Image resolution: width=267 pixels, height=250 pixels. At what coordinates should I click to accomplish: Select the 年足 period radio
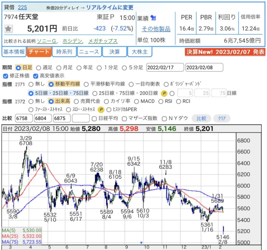79,68
